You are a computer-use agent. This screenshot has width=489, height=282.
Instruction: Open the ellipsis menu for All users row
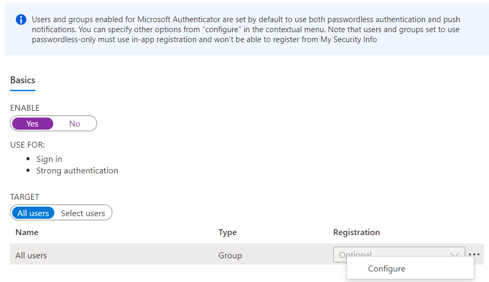[474, 254]
